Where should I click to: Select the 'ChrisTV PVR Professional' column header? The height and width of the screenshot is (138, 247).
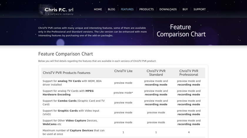click(189, 73)
